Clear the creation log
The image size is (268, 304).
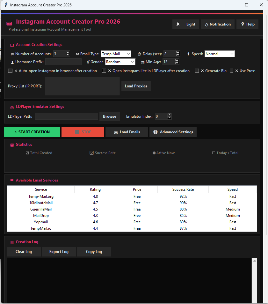24,252
